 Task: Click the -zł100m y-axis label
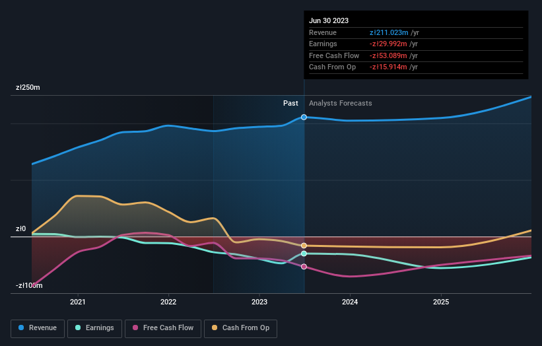pyautogui.click(x=29, y=285)
